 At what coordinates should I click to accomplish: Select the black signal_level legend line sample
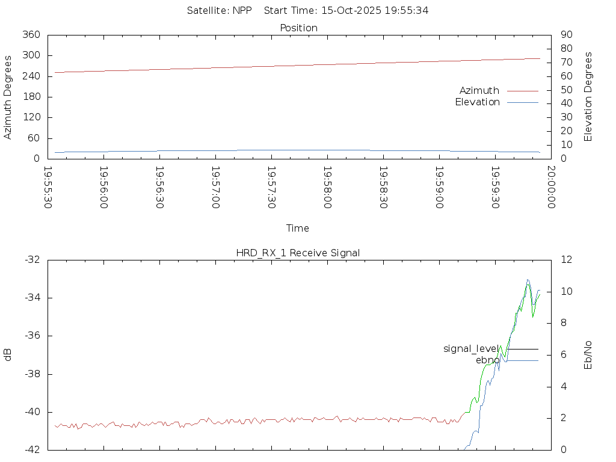(522, 349)
